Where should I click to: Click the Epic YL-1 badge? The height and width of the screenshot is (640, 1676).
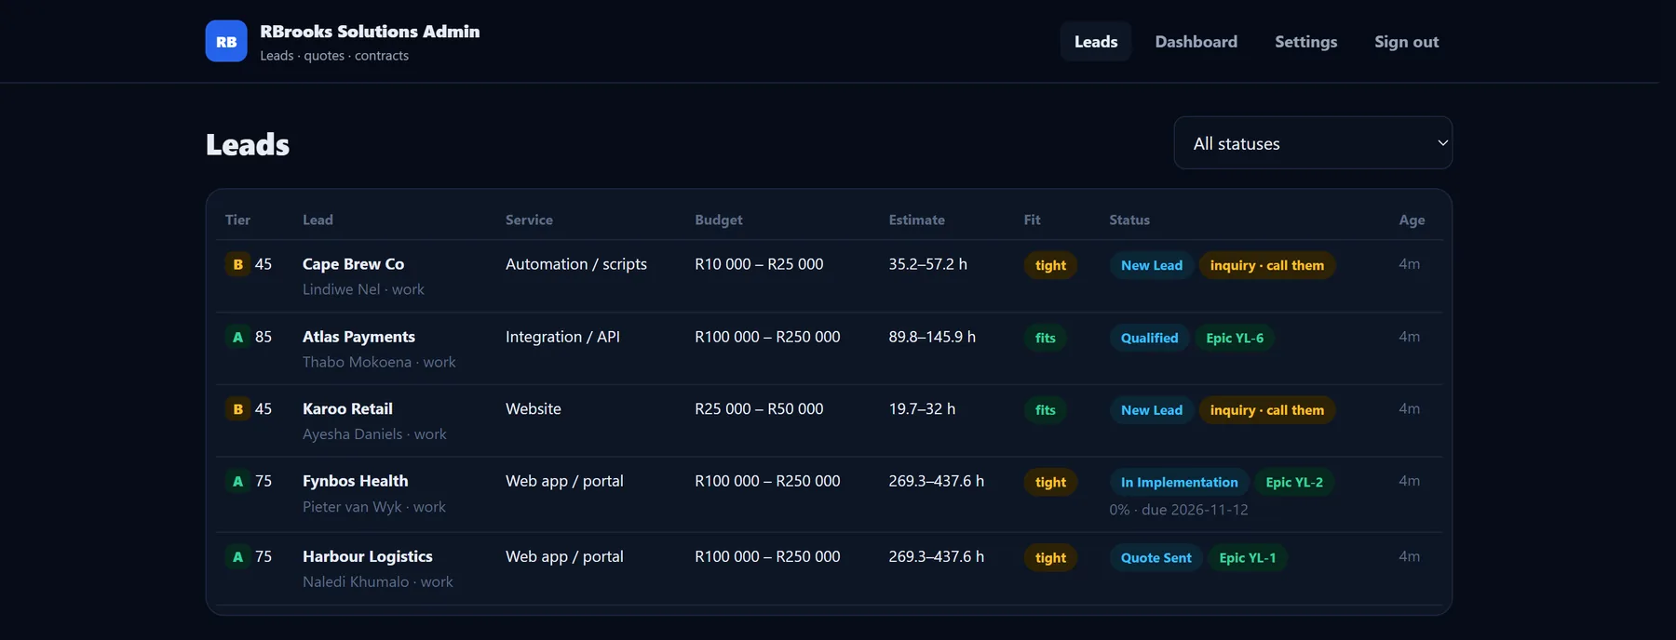tap(1248, 557)
